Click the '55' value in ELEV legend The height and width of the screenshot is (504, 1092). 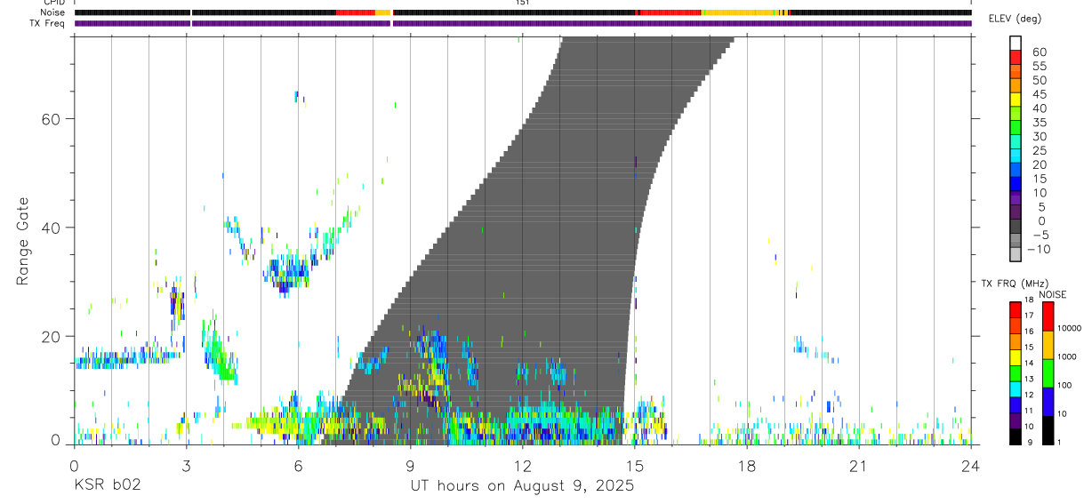tap(1039, 67)
